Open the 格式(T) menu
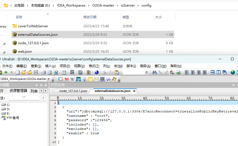The width and height of the screenshot is (238, 146). pyautogui.click(x=94, y=66)
